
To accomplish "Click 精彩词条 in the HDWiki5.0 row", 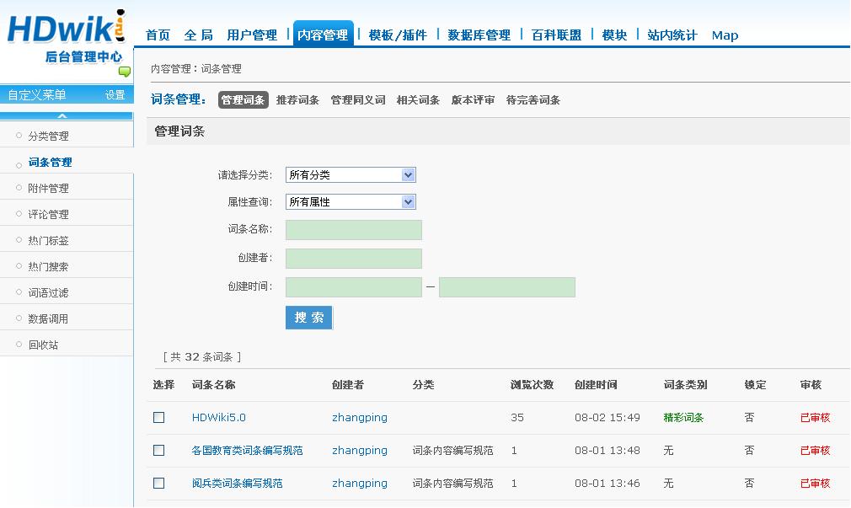I will coord(683,417).
